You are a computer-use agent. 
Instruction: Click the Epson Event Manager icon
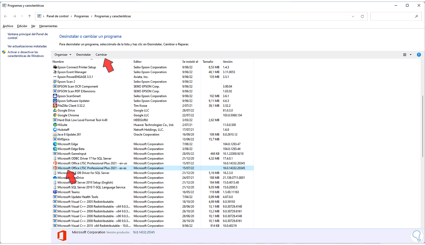tap(55, 72)
